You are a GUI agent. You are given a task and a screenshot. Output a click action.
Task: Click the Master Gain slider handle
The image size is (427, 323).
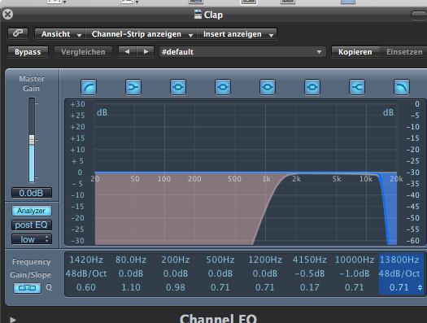32,139
